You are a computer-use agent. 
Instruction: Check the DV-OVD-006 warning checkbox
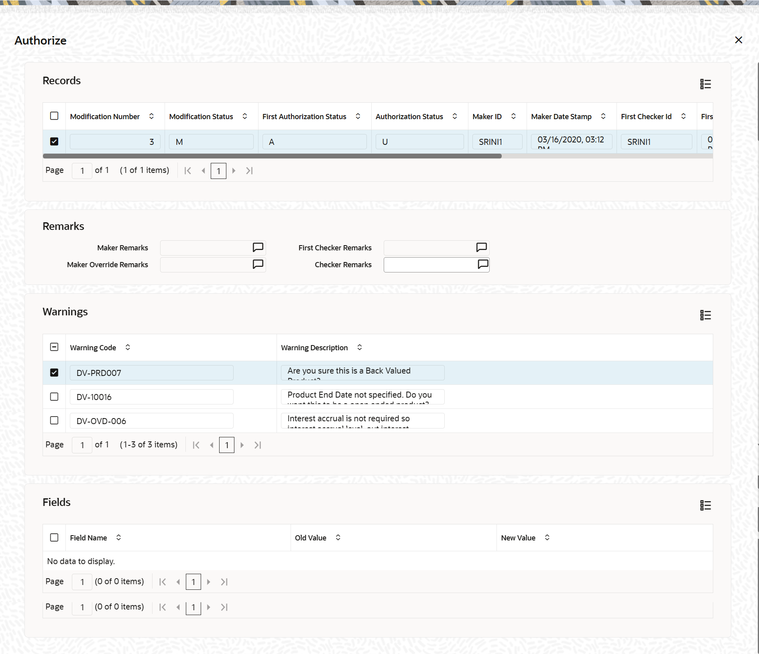click(x=54, y=420)
